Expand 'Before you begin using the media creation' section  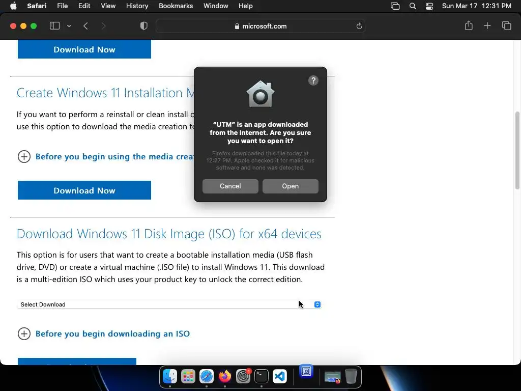(x=106, y=157)
